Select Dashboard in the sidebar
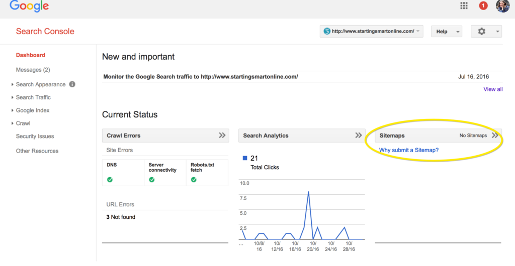This screenshot has width=515, height=266. point(31,55)
